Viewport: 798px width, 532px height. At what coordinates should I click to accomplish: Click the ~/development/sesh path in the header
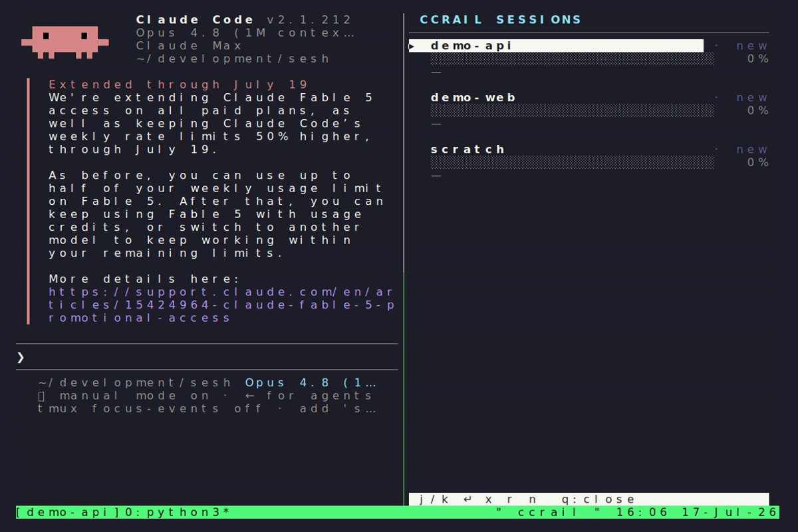click(233, 59)
